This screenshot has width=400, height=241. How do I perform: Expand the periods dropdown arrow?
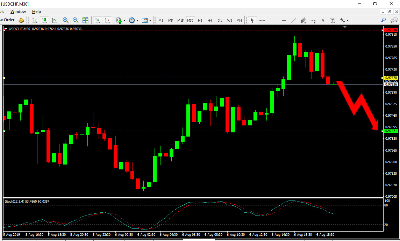click(x=137, y=20)
